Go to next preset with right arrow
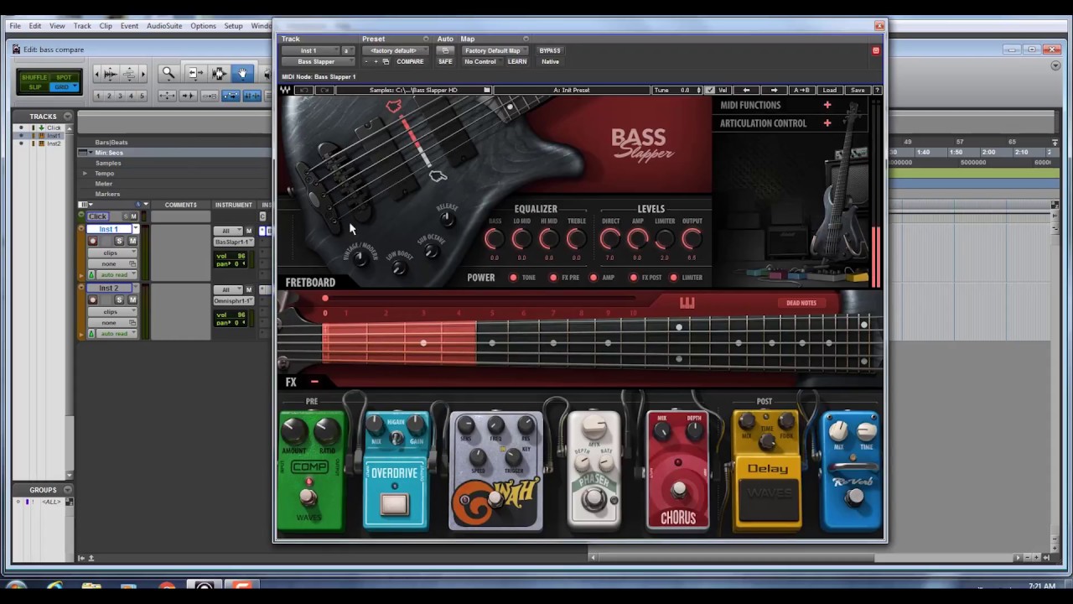This screenshot has height=604, width=1073. (774, 90)
